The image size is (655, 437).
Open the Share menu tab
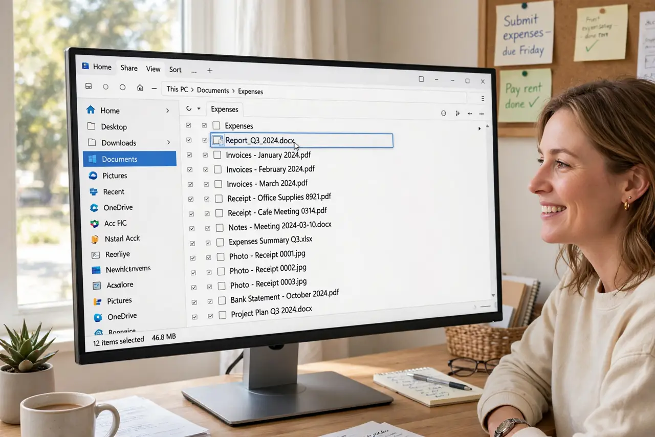click(x=129, y=68)
